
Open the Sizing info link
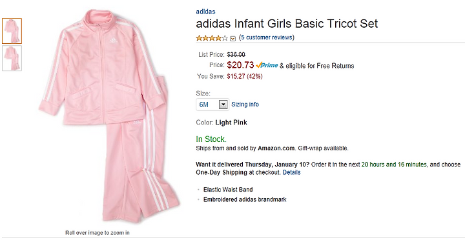pos(245,105)
